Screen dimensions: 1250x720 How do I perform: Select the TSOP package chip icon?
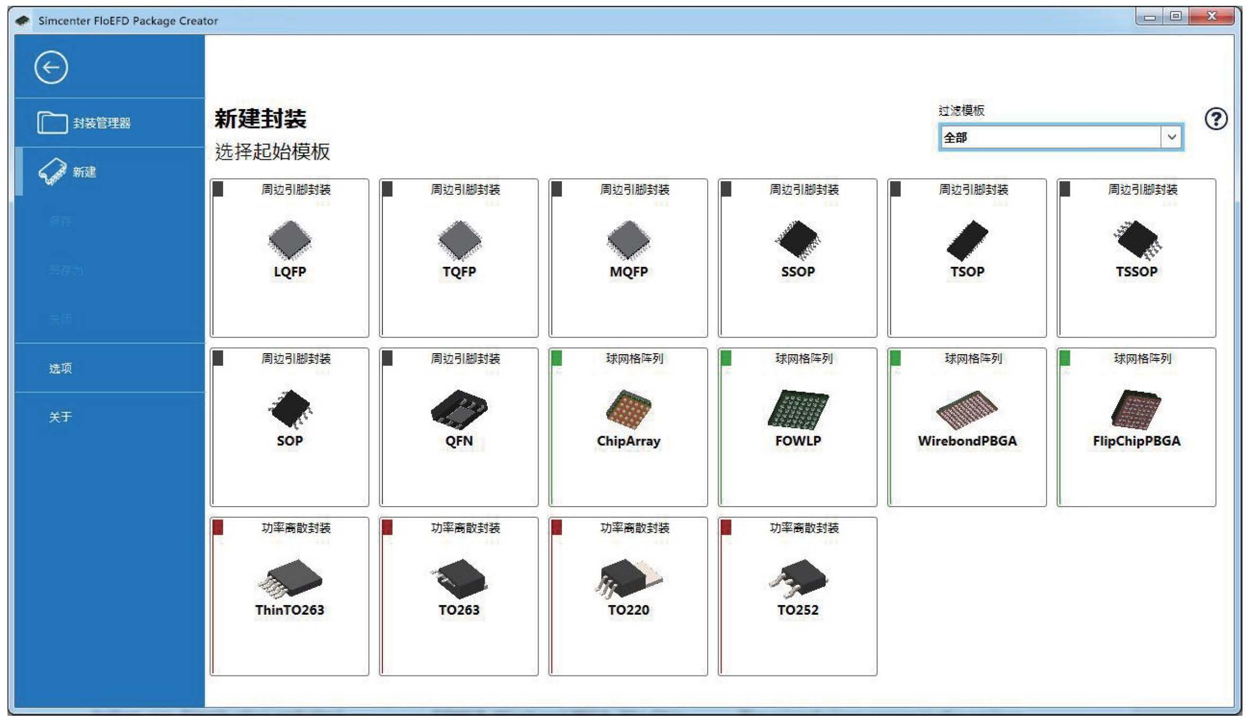pyautogui.click(x=967, y=240)
